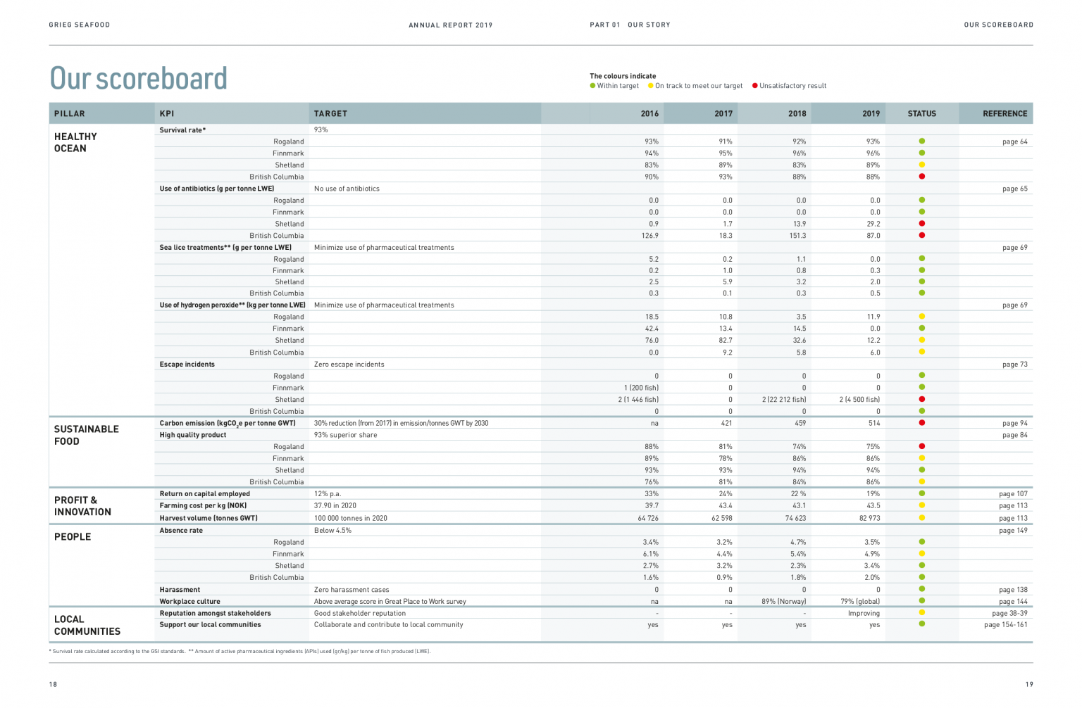Screen dimensions: 1082x708
Task: Click the green status dot for Rogaland survival rate
Action: pos(923,141)
